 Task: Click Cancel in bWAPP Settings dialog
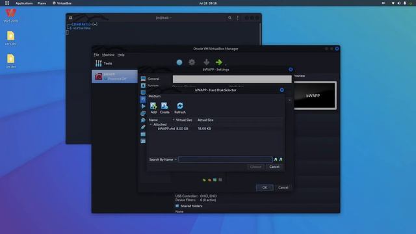coord(283,188)
